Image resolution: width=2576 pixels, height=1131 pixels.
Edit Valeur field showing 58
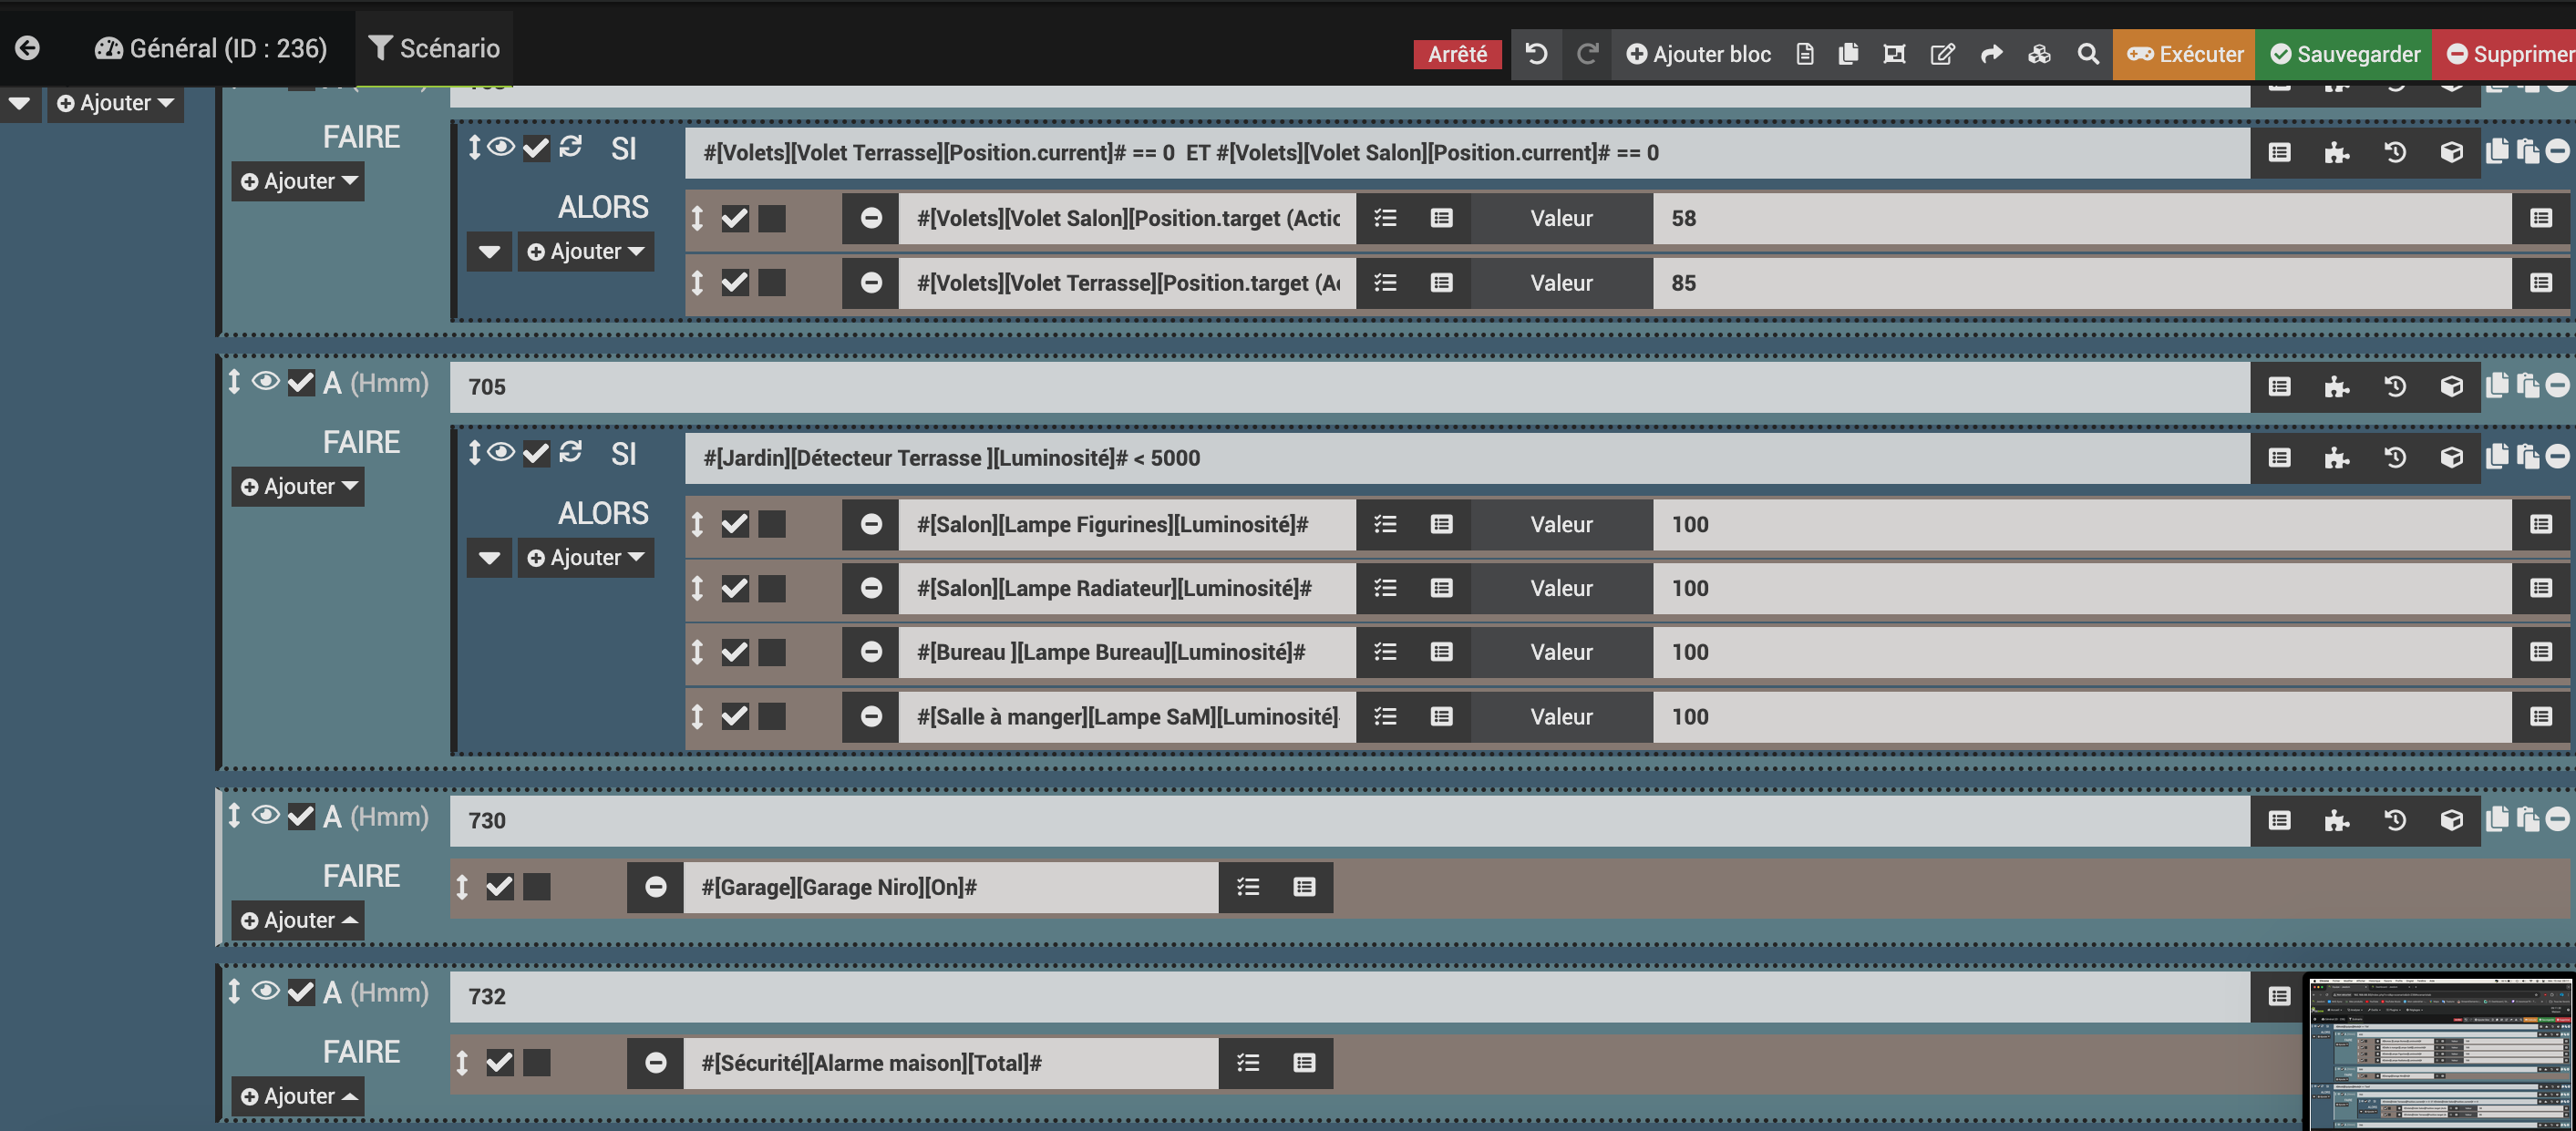[x=2082, y=218]
